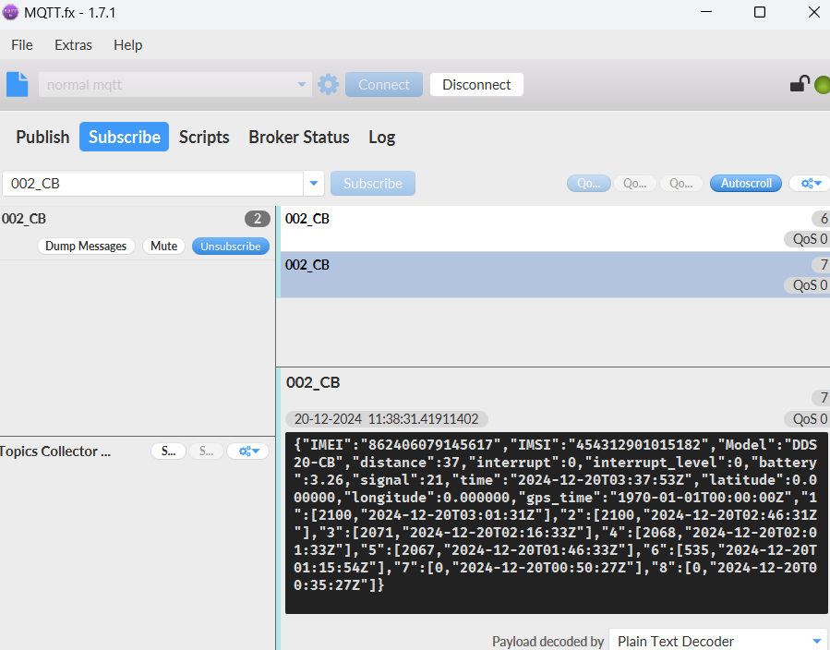
Task: Click the Topics Collector label
Action: coord(55,451)
